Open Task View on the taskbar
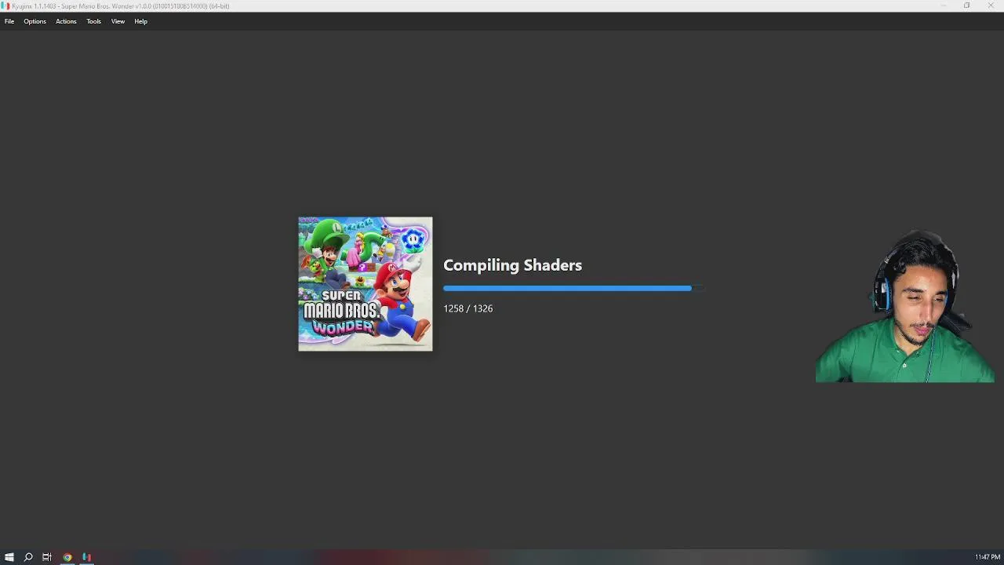1004x565 pixels. pos(47,557)
